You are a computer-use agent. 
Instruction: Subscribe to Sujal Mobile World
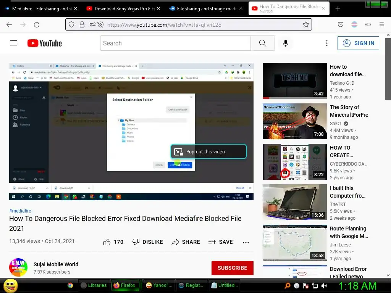(x=233, y=268)
